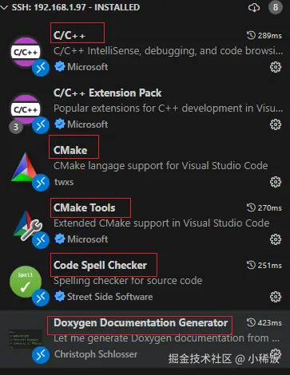Select the C/C++ Extension Pack title
290x375 pixels.
(x=107, y=93)
